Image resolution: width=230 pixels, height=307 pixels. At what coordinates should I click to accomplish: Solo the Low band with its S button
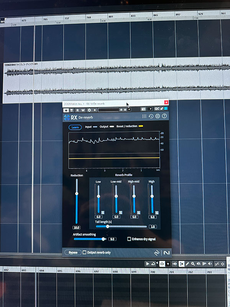(103, 213)
